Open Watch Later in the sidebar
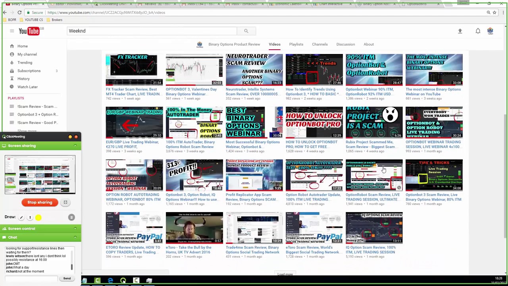The width and height of the screenshot is (508, 286). 27,87
